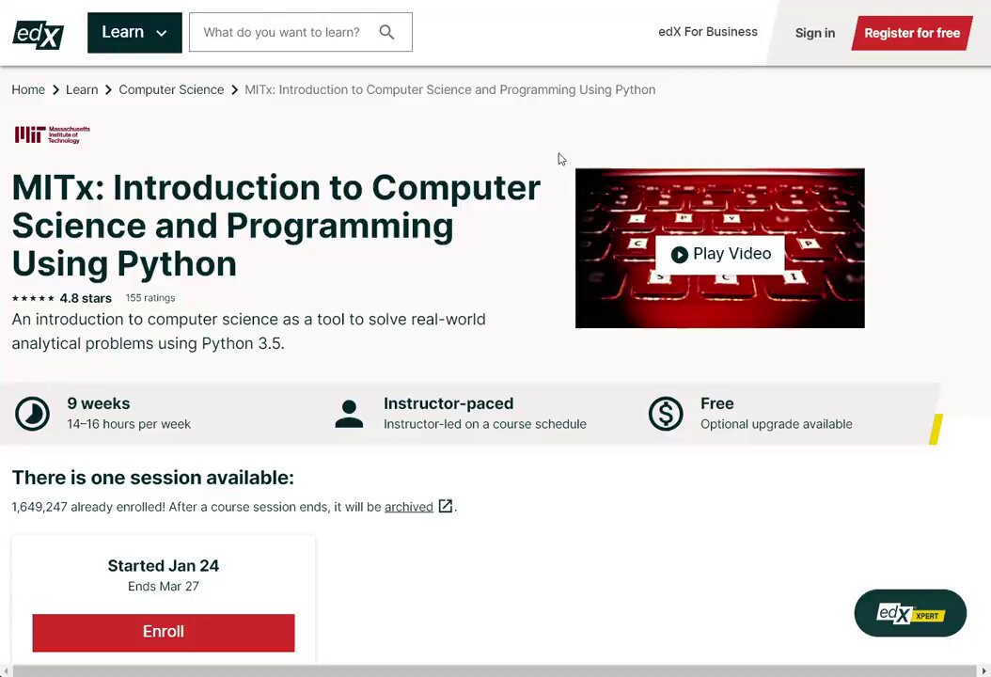Click the MIT institution logo
991x677 pixels.
point(53,134)
